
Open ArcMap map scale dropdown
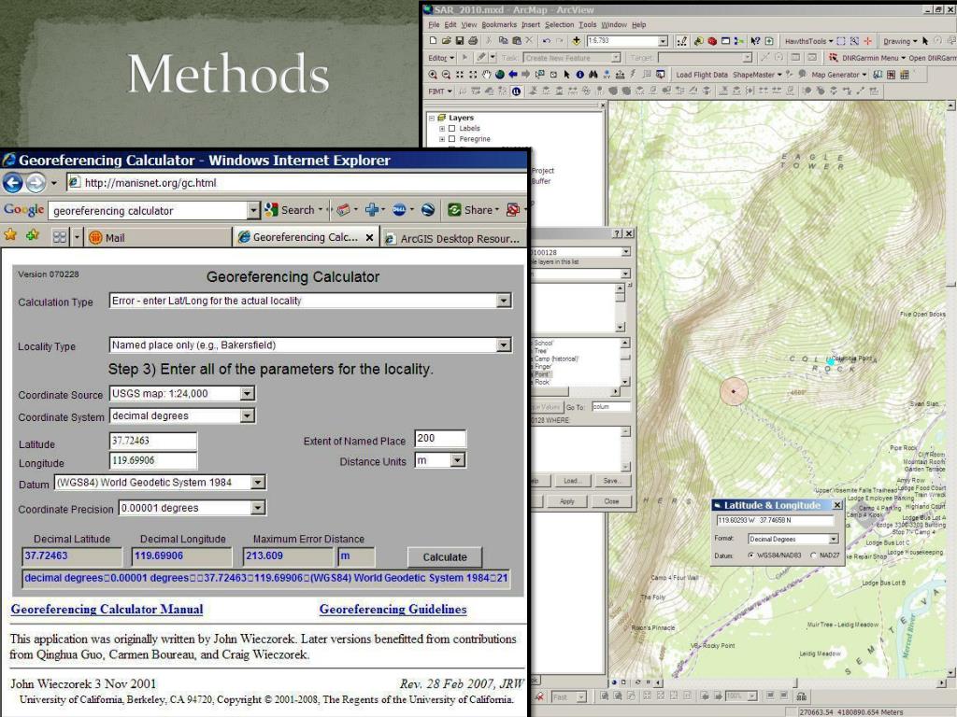point(663,41)
